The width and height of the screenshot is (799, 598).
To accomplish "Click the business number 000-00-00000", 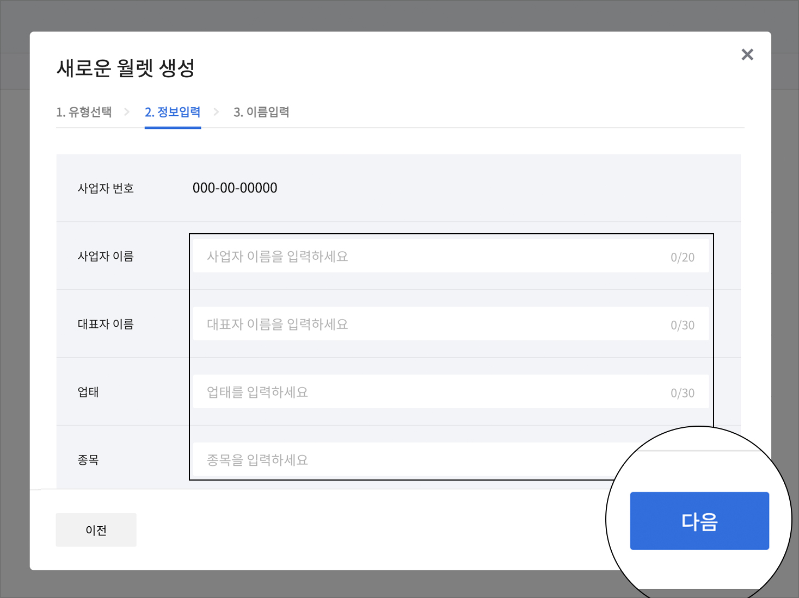I will 235,188.
